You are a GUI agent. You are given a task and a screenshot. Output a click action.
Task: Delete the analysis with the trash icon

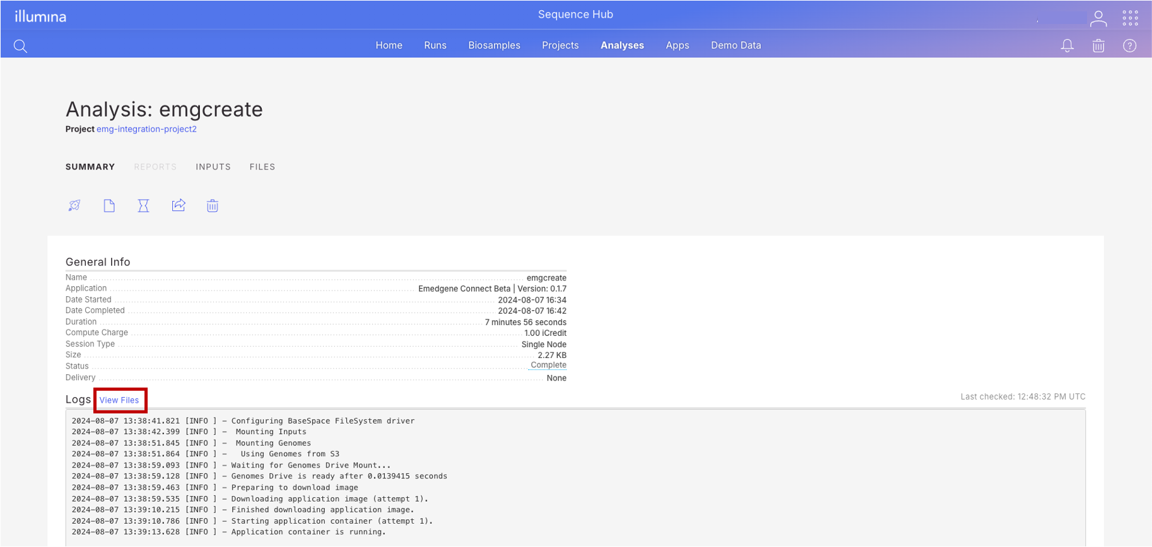[213, 205]
